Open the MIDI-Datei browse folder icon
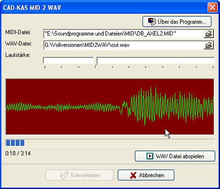The width and height of the screenshot is (220, 189). 209,34
